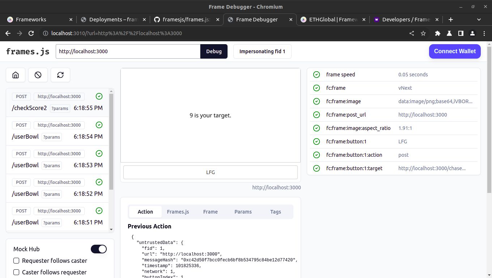Select the /userBowl request at 6:18:52 PM
This screenshot has height=278, width=492.
[58, 188]
